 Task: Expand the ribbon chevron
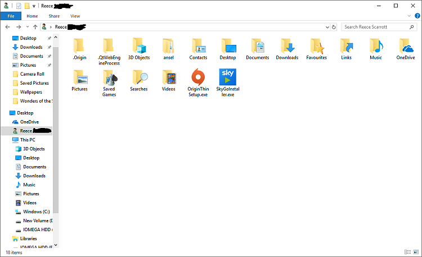point(409,16)
